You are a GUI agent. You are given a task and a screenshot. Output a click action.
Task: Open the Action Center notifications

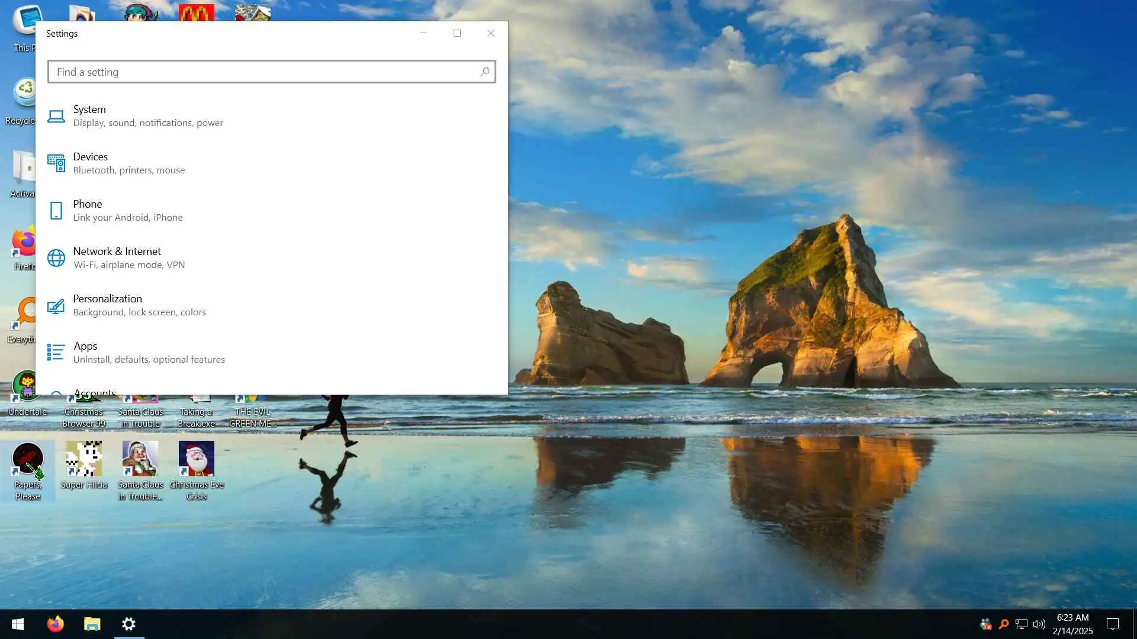tap(1113, 624)
